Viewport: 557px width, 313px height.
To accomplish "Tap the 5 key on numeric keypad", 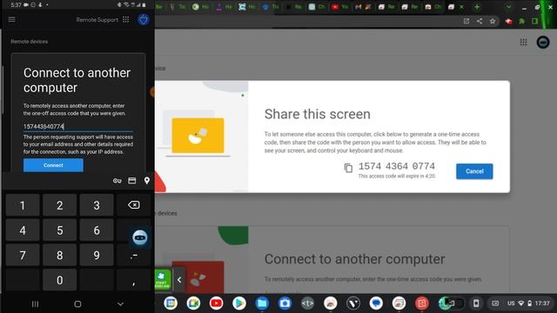I will [60, 230].
